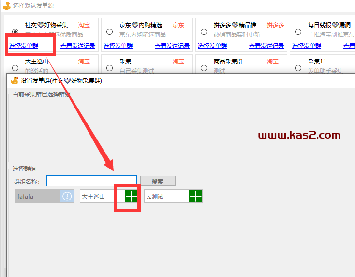This screenshot has width=355, height=277.
Task: Click the 京东 tag on 京东内购精选 card
Action: coord(178,25)
